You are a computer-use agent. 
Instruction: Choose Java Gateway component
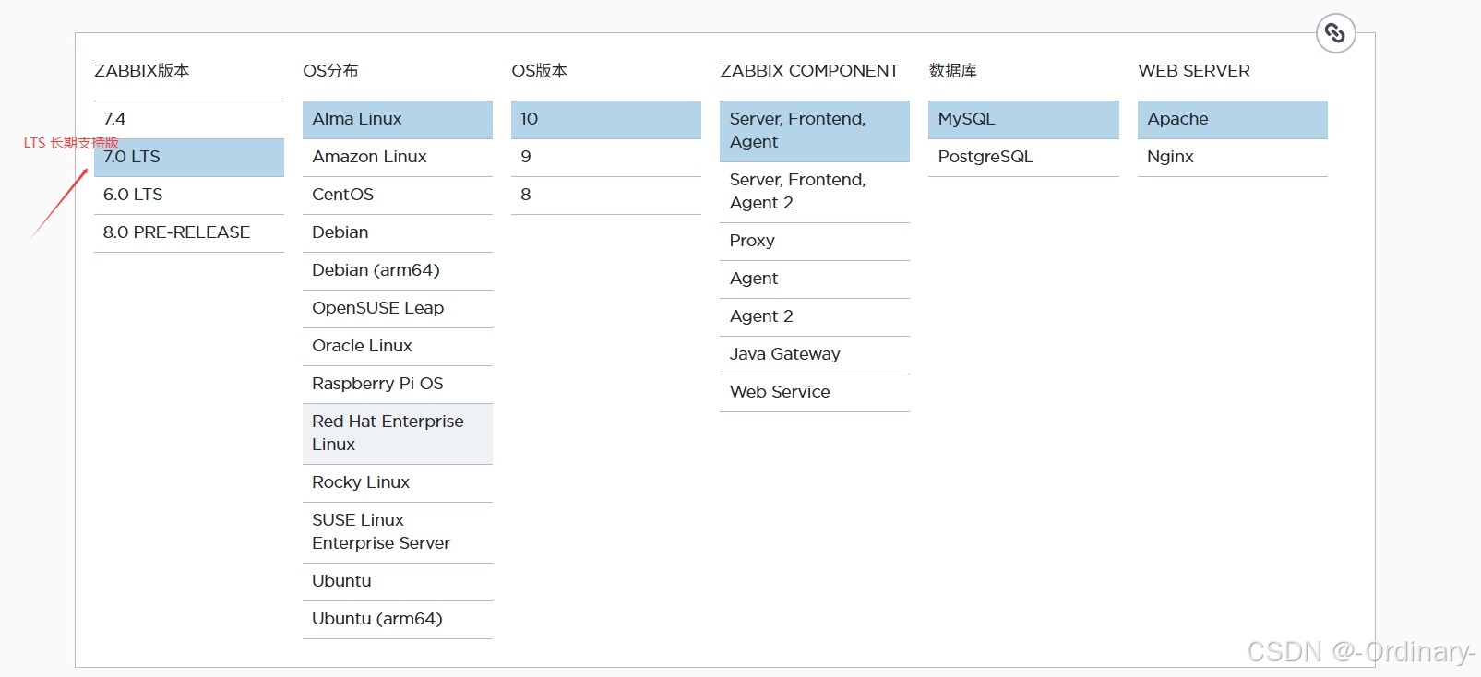pyautogui.click(x=815, y=354)
